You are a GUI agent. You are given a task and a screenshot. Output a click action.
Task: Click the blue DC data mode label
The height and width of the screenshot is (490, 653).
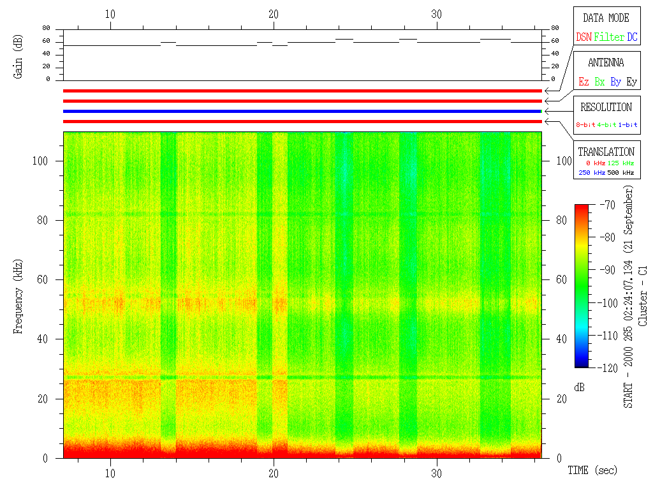click(x=632, y=38)
